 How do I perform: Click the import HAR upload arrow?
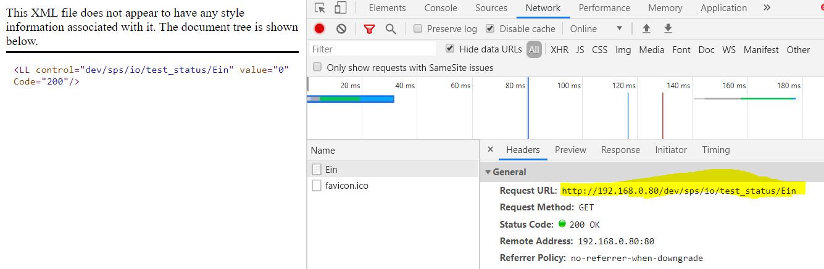646,28
